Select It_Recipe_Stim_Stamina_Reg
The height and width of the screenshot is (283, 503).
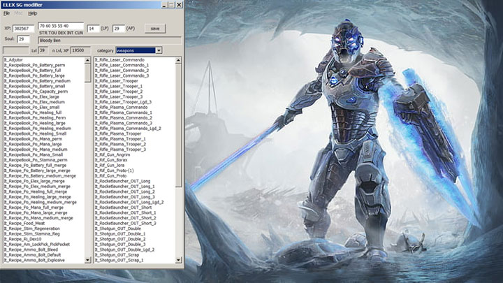click(32, 233)
